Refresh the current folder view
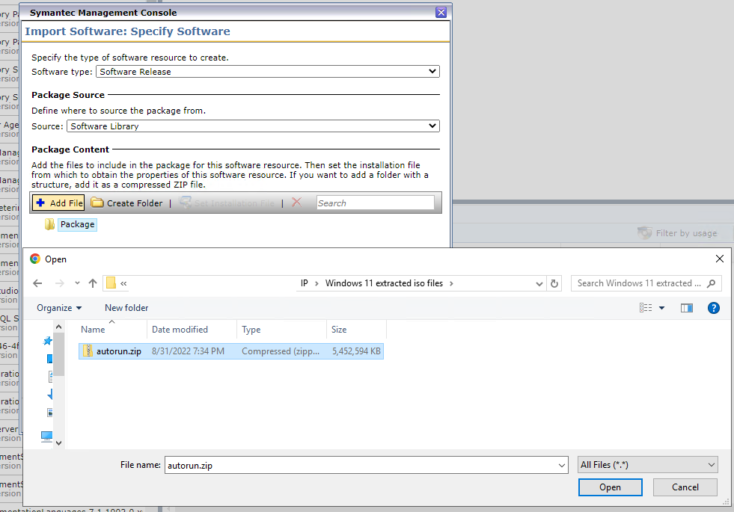Screen dimensions: 734x512 coord(554,283)
